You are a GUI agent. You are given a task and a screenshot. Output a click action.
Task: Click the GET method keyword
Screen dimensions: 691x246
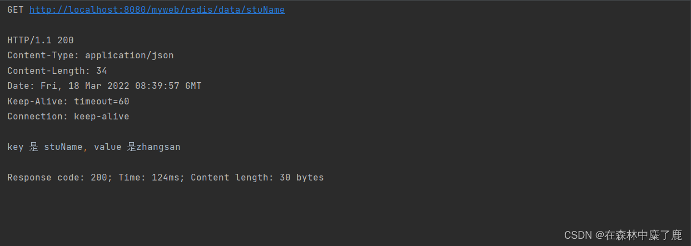click(x=16, y=10)
